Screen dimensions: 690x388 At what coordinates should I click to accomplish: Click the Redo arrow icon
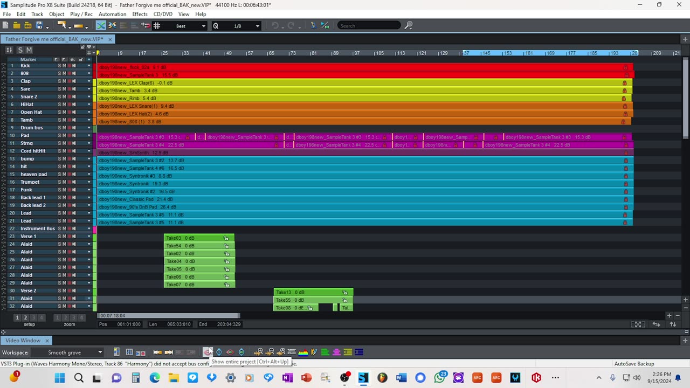tap(291, 25)
